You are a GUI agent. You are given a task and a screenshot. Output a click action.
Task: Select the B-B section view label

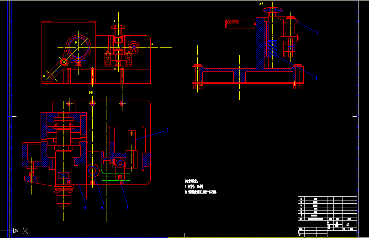pos(91,93)
